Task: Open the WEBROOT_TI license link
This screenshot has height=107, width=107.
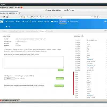Action: coord(91,66)
